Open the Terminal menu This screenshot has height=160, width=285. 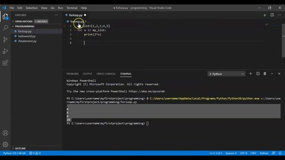[x=72, y=8]
